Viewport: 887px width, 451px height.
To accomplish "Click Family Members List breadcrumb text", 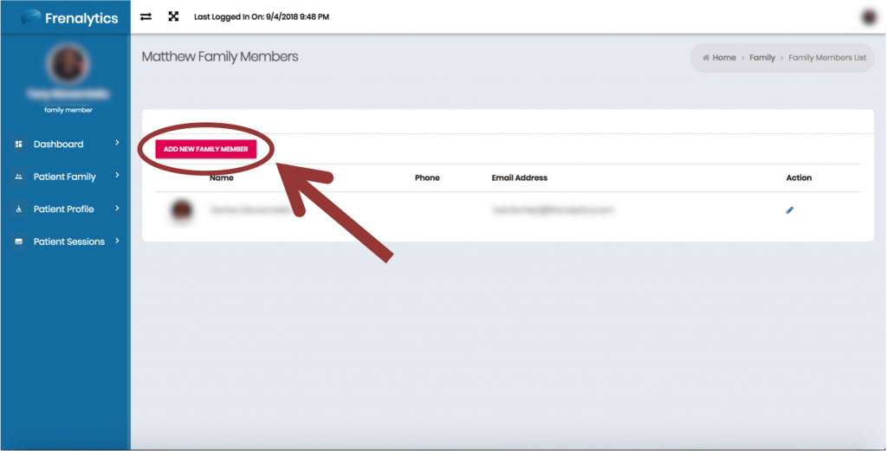I will click(827, 58).
